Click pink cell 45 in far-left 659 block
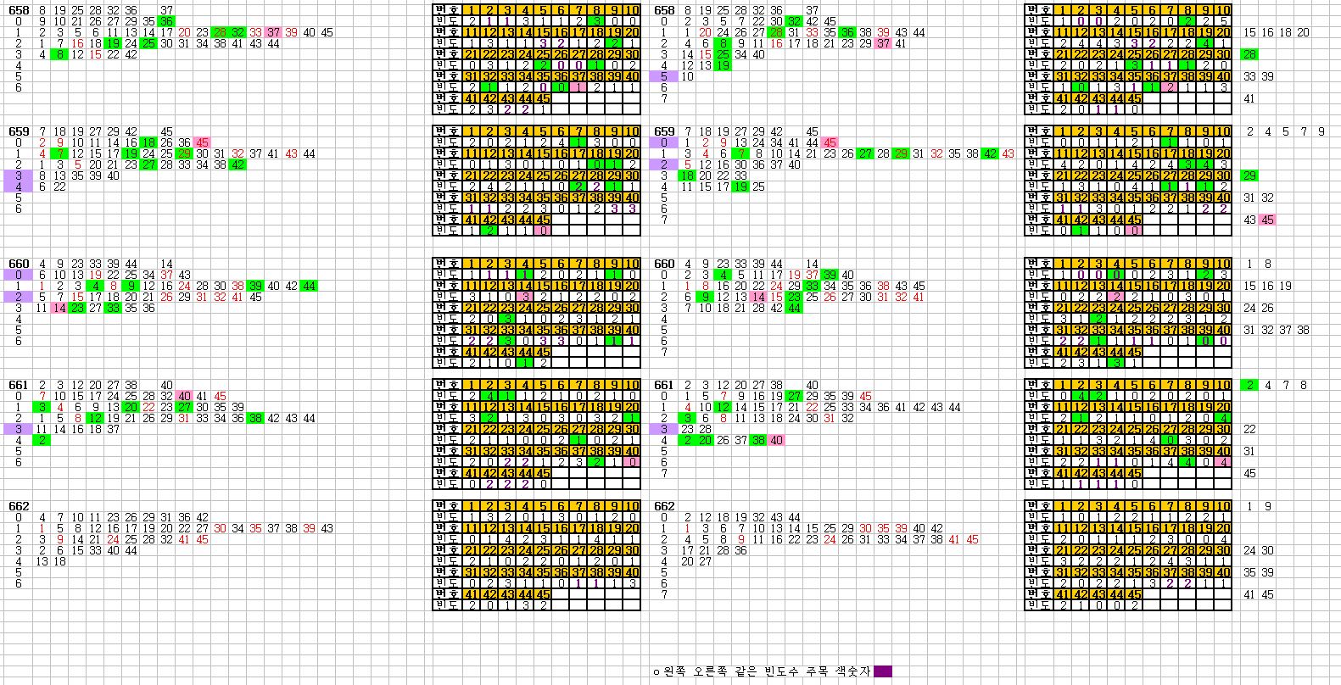This screenshot has height=685, width=1341. pos(202,142)
